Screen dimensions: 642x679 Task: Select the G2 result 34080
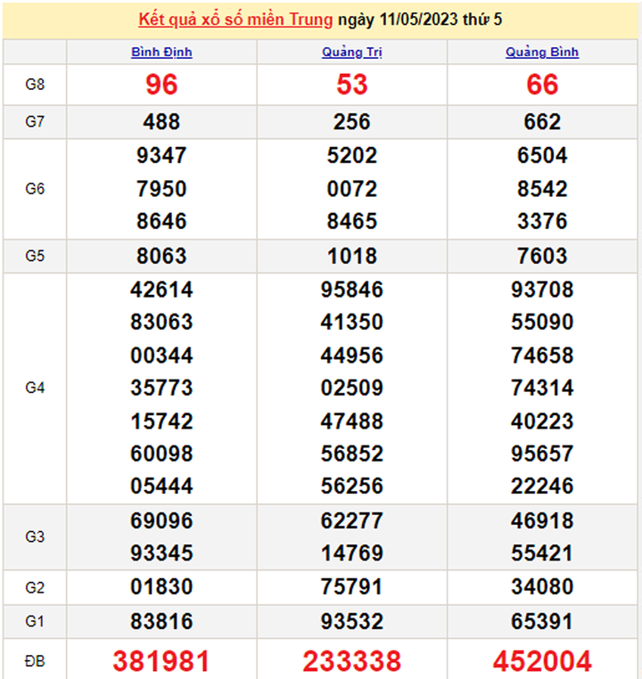click(542, 587)
